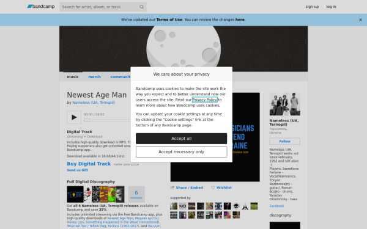
Task: Click the 'Digital Track' heading
Action: click(x=80, y=132)
